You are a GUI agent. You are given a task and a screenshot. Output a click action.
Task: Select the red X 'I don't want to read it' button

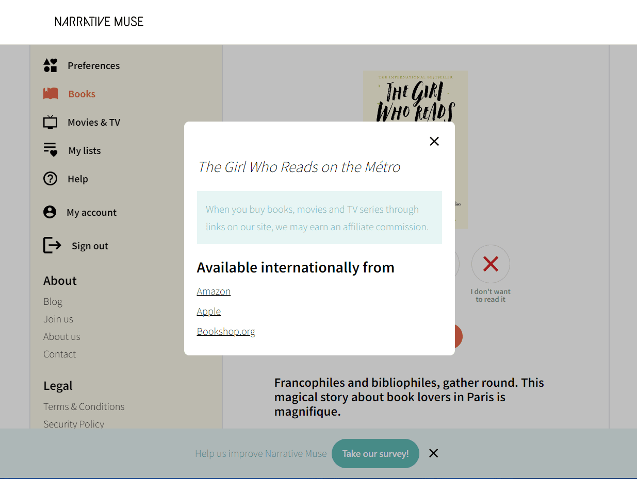pyautogui.click(x=491, y=264)
